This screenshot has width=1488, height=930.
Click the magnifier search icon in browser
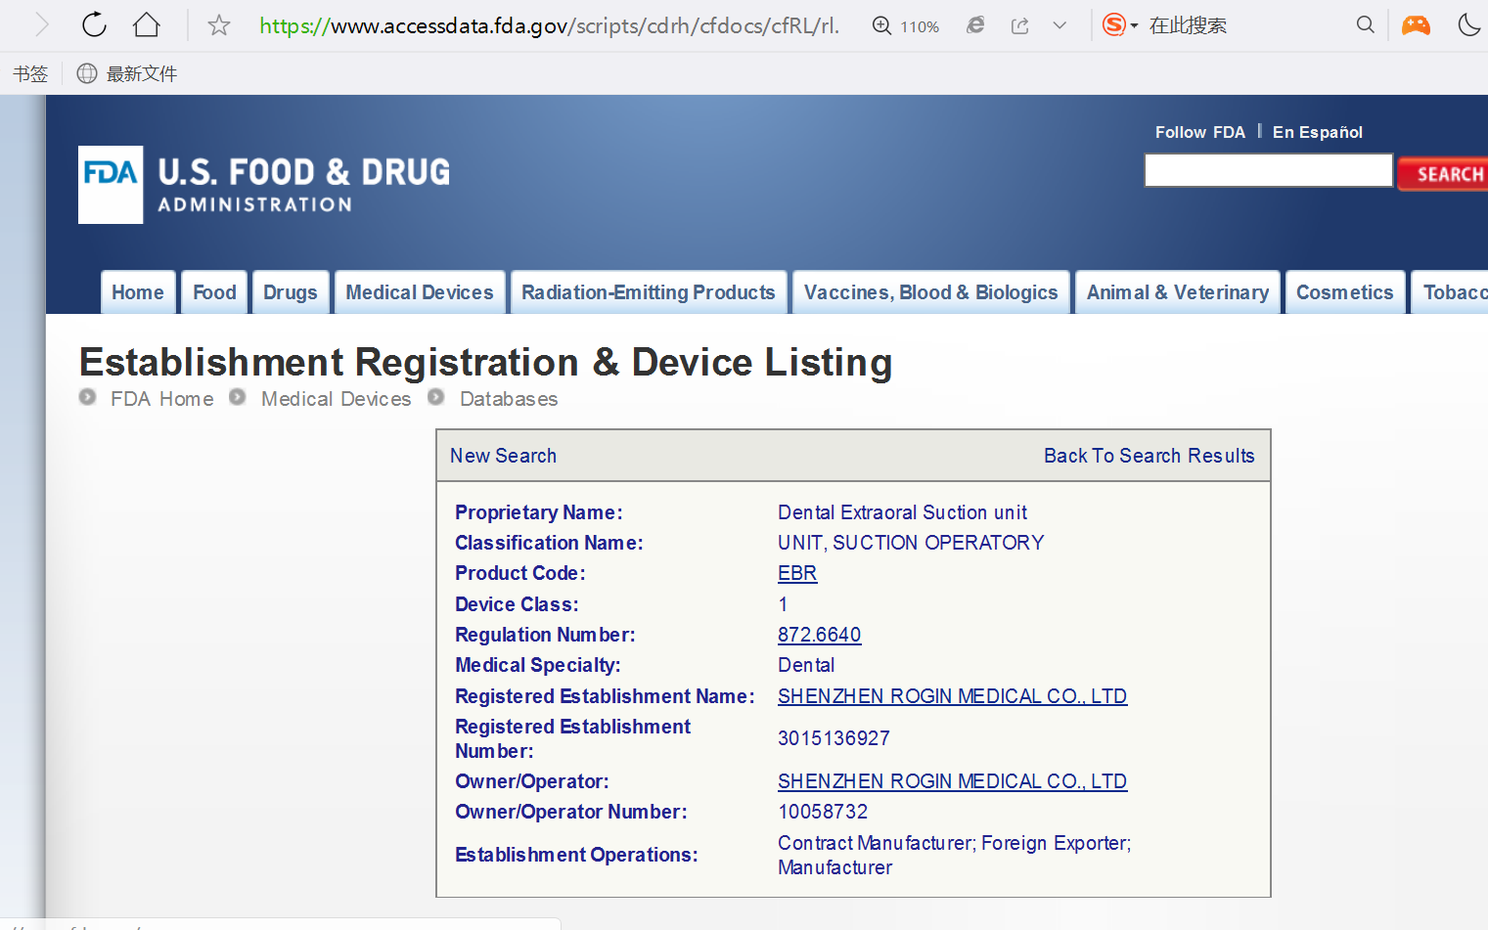1366,24
